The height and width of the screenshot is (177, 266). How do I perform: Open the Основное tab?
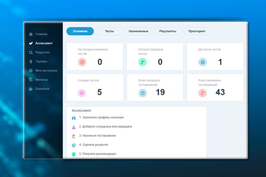click(x=80, y=31)
